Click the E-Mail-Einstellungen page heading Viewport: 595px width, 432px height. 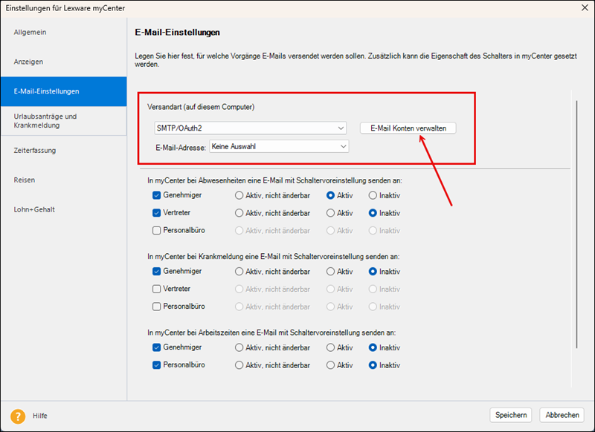177,33
